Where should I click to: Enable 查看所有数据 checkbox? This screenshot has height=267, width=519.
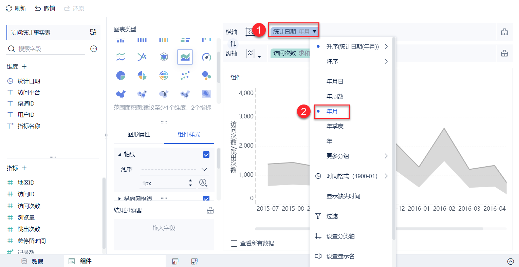tap(234, 243)
